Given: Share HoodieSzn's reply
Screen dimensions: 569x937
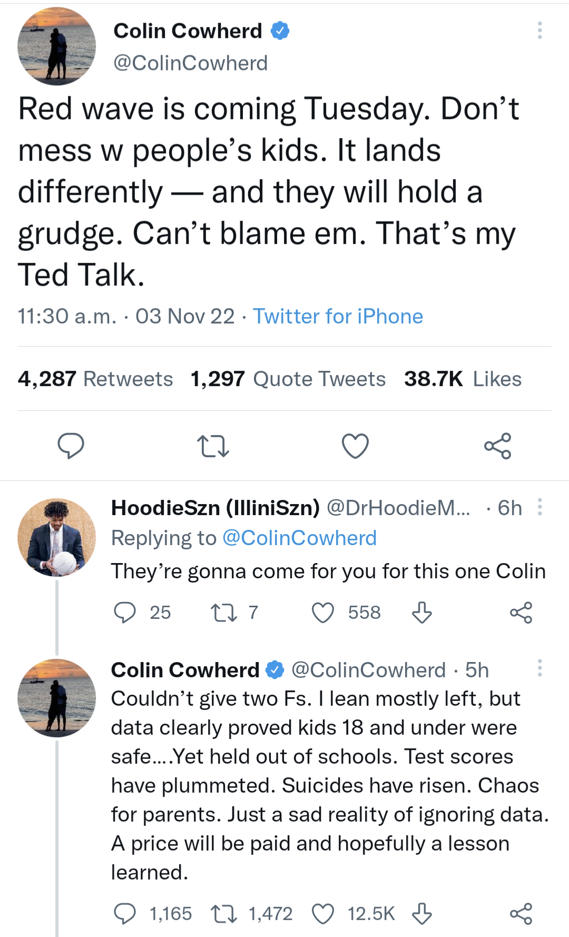Looking at the screenshot, I should (x=521, y=613).
